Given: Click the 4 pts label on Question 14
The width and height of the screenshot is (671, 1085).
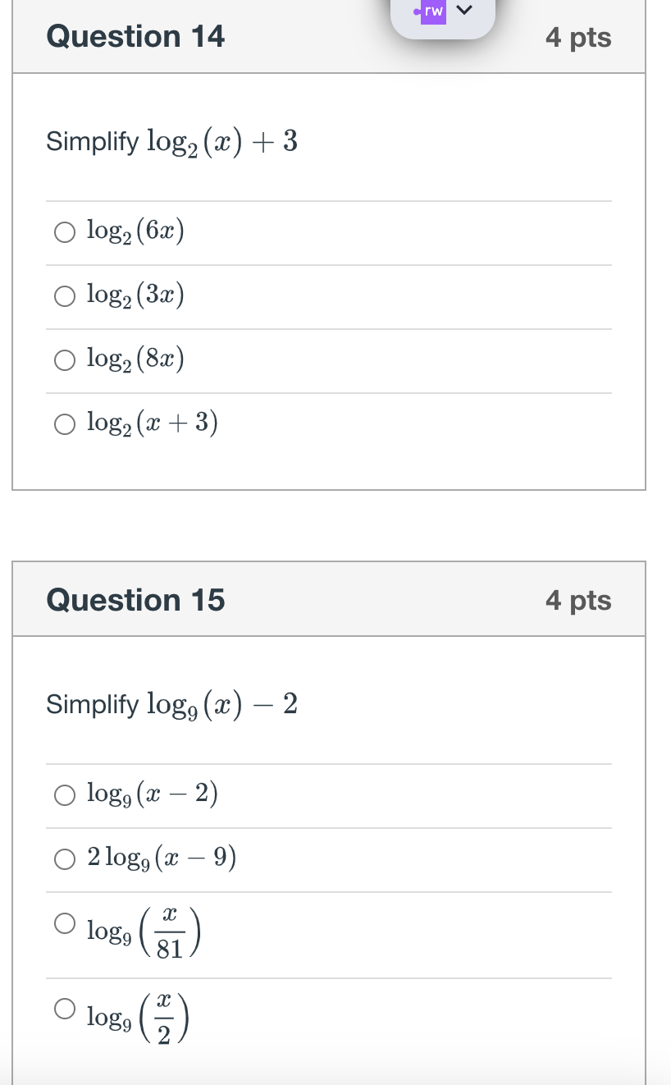Looking at the screenshot, I should [577, 37].
